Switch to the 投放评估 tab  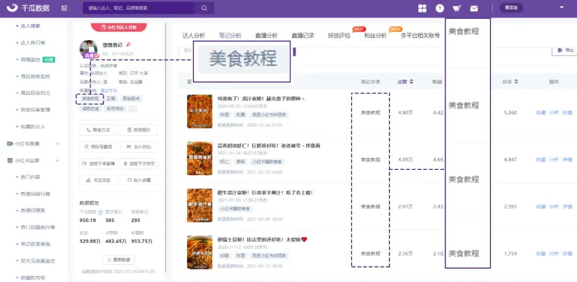click(339, 36)
